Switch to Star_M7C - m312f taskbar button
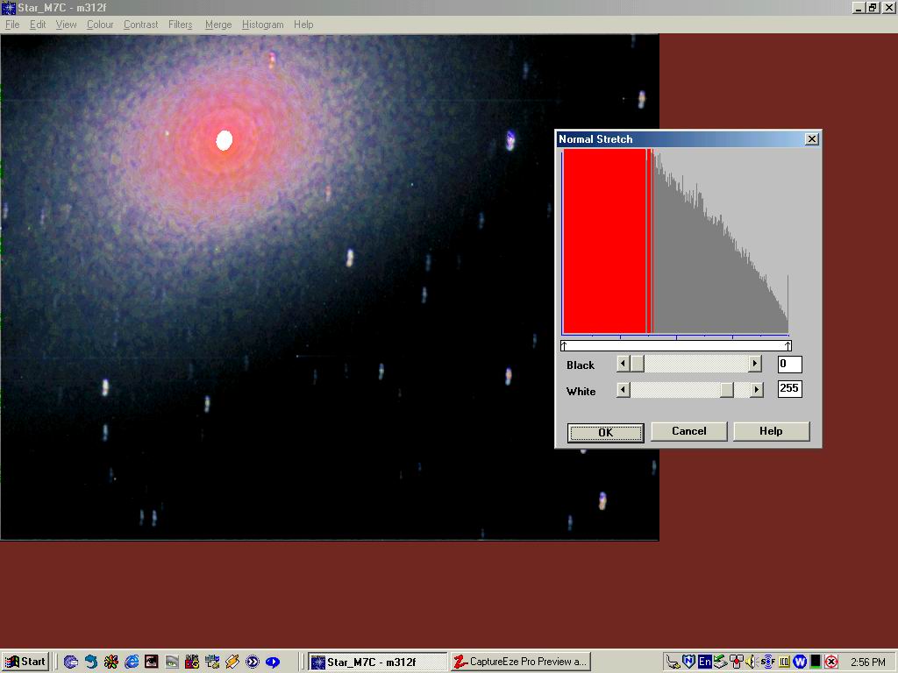The image size is (898, 673). (x=378, y=662)
